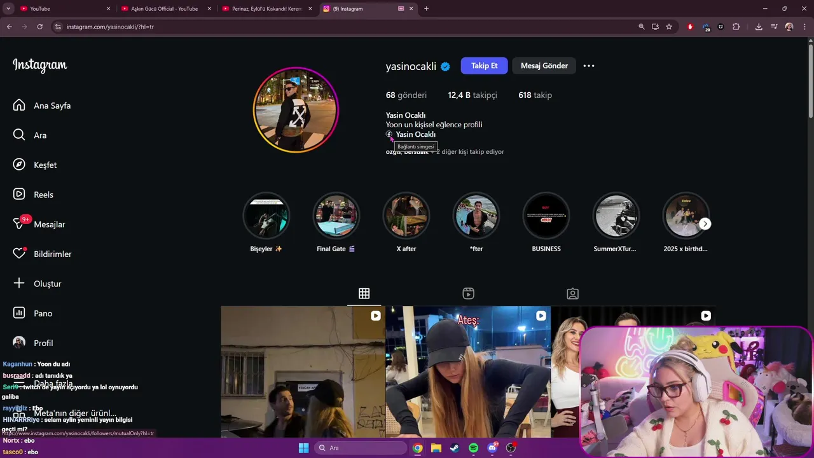Open the SummerXTur... story highlight

click(x=616, y=216)
